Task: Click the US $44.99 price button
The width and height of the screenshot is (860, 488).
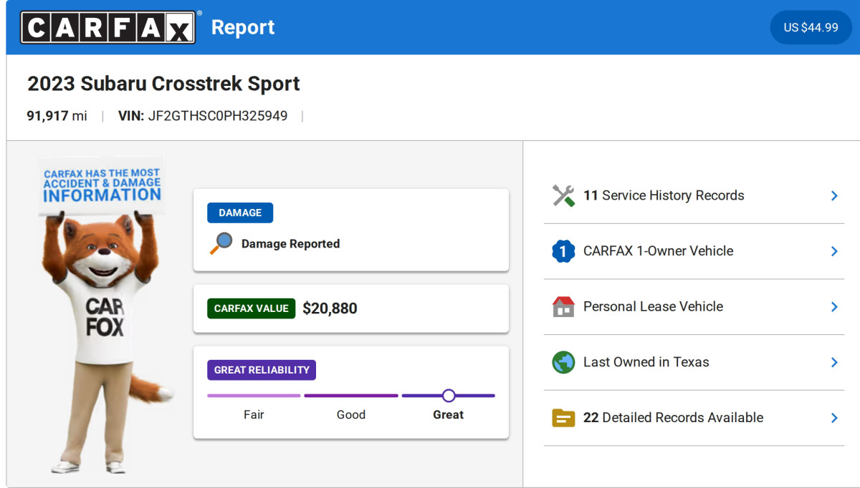Action: 811,27
